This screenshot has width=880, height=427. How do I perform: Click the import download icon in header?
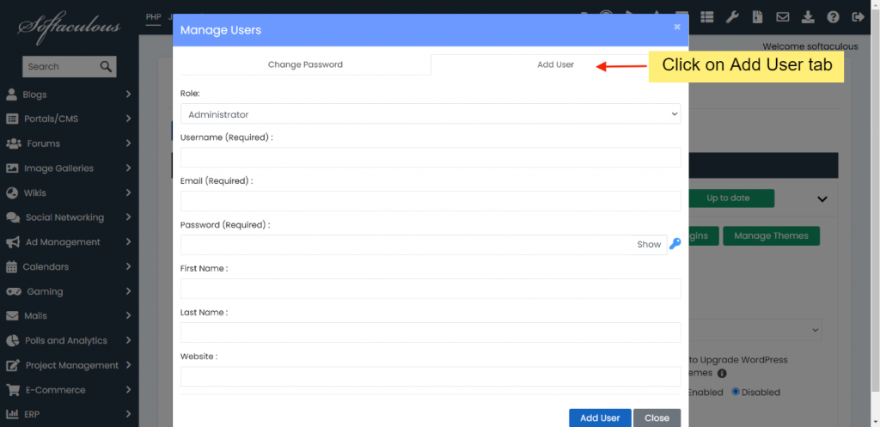tap(808, 17)
